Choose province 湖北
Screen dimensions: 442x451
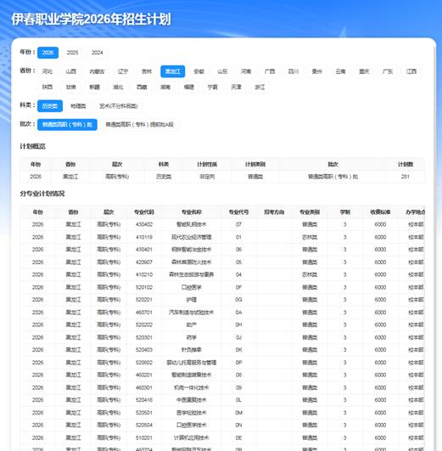[118, 87]
